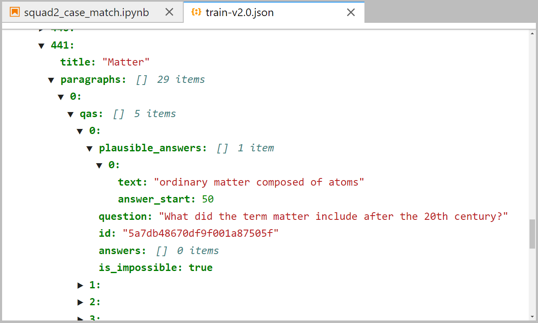Click the orange notebook icon on squad2_case_match tab
The image size is (538, 323).
pyautogui.click(x=15, y=13)
